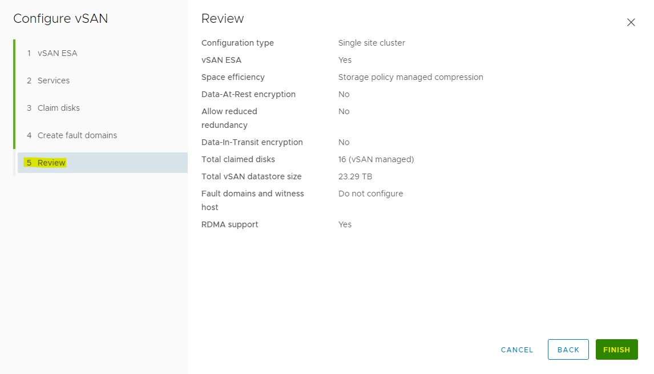654x374 pixels.
Task: Click the Configure vSAN title
Action: 60,19
